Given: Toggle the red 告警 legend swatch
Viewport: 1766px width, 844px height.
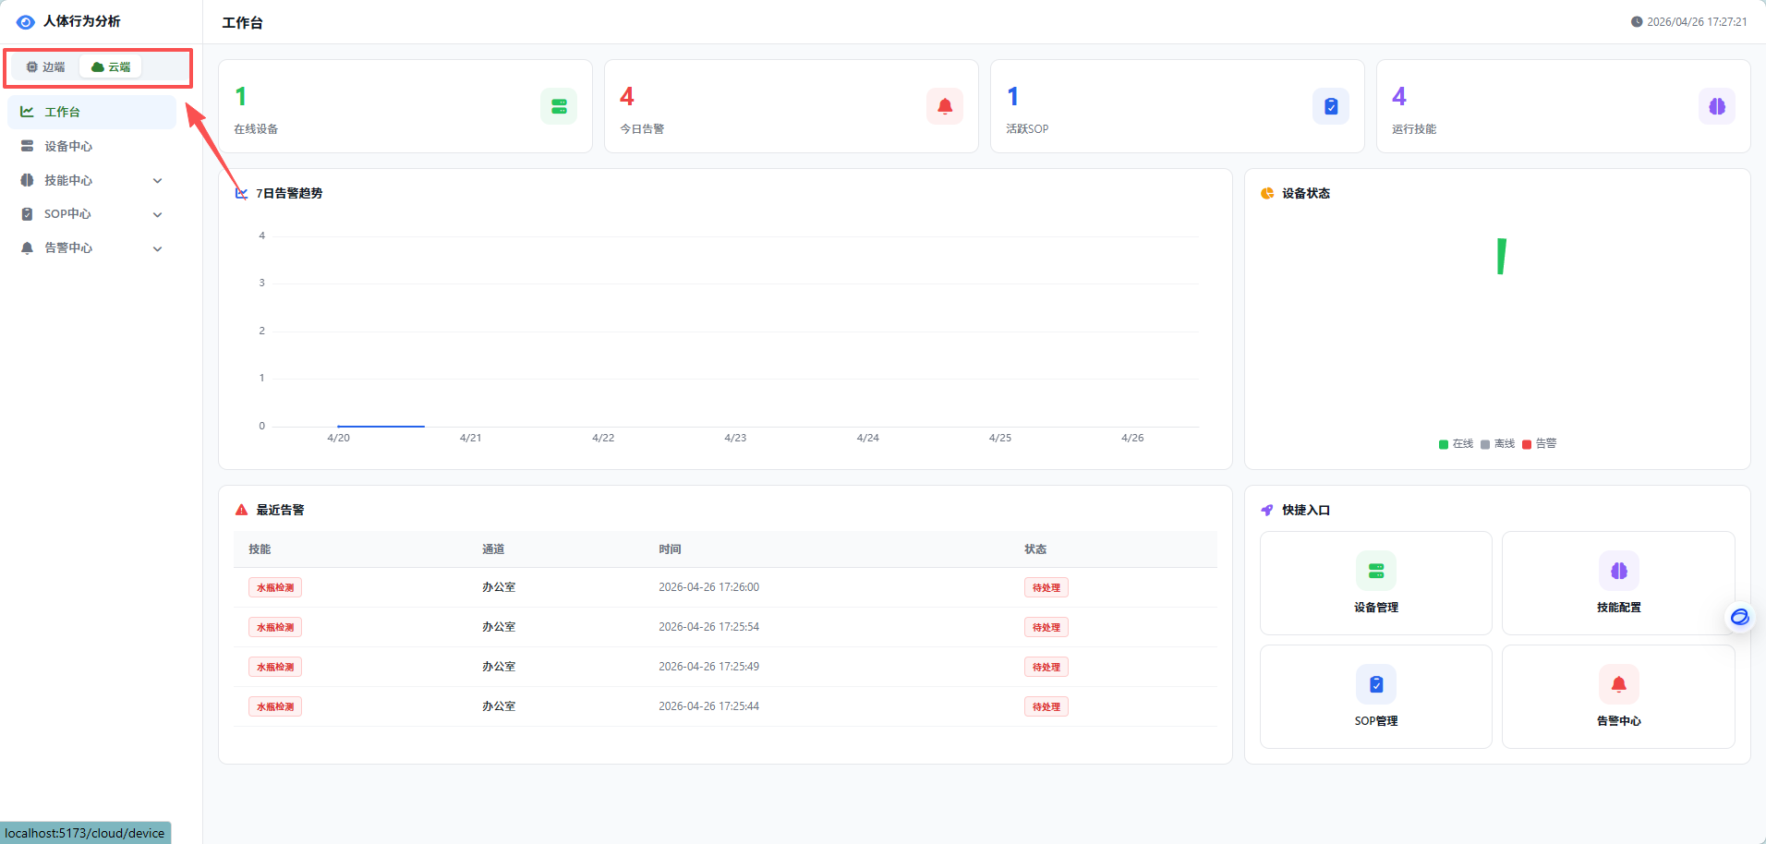Looking at the screenshot, I should tap(1527, 444).
